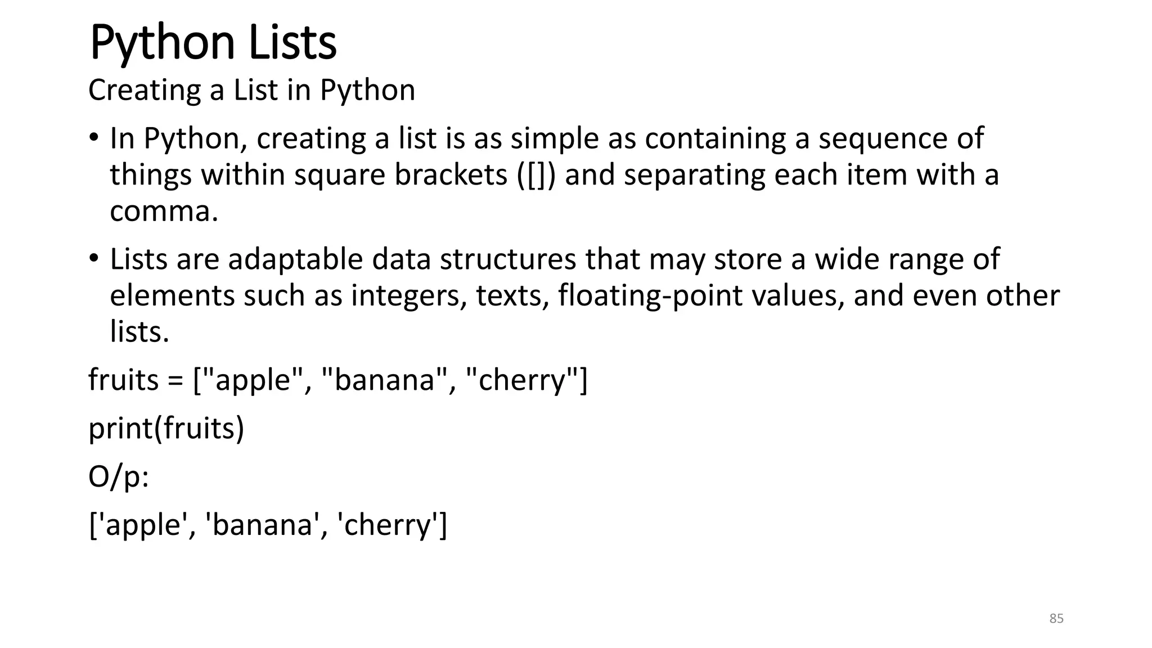Click the word "lists." ending second bullet
The image size is (1152, 648).
(139, 332)
